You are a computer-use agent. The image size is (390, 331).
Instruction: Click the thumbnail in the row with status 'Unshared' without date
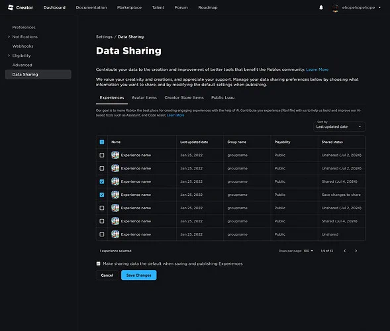[115, 234]
